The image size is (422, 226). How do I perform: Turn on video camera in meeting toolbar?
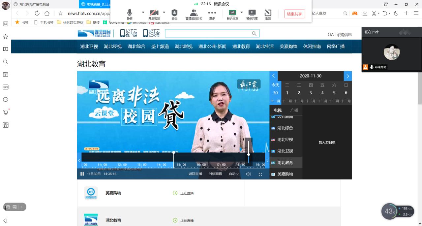pos(154,14)
